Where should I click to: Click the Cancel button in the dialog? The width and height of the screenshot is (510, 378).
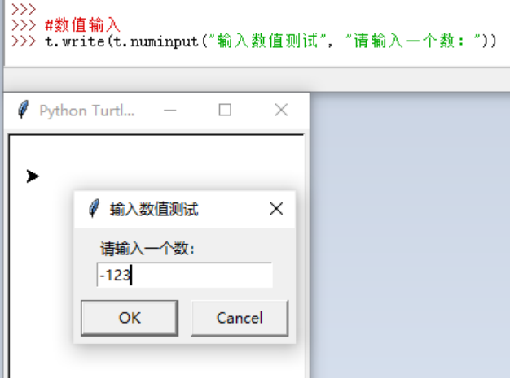(x=240, y=318)
